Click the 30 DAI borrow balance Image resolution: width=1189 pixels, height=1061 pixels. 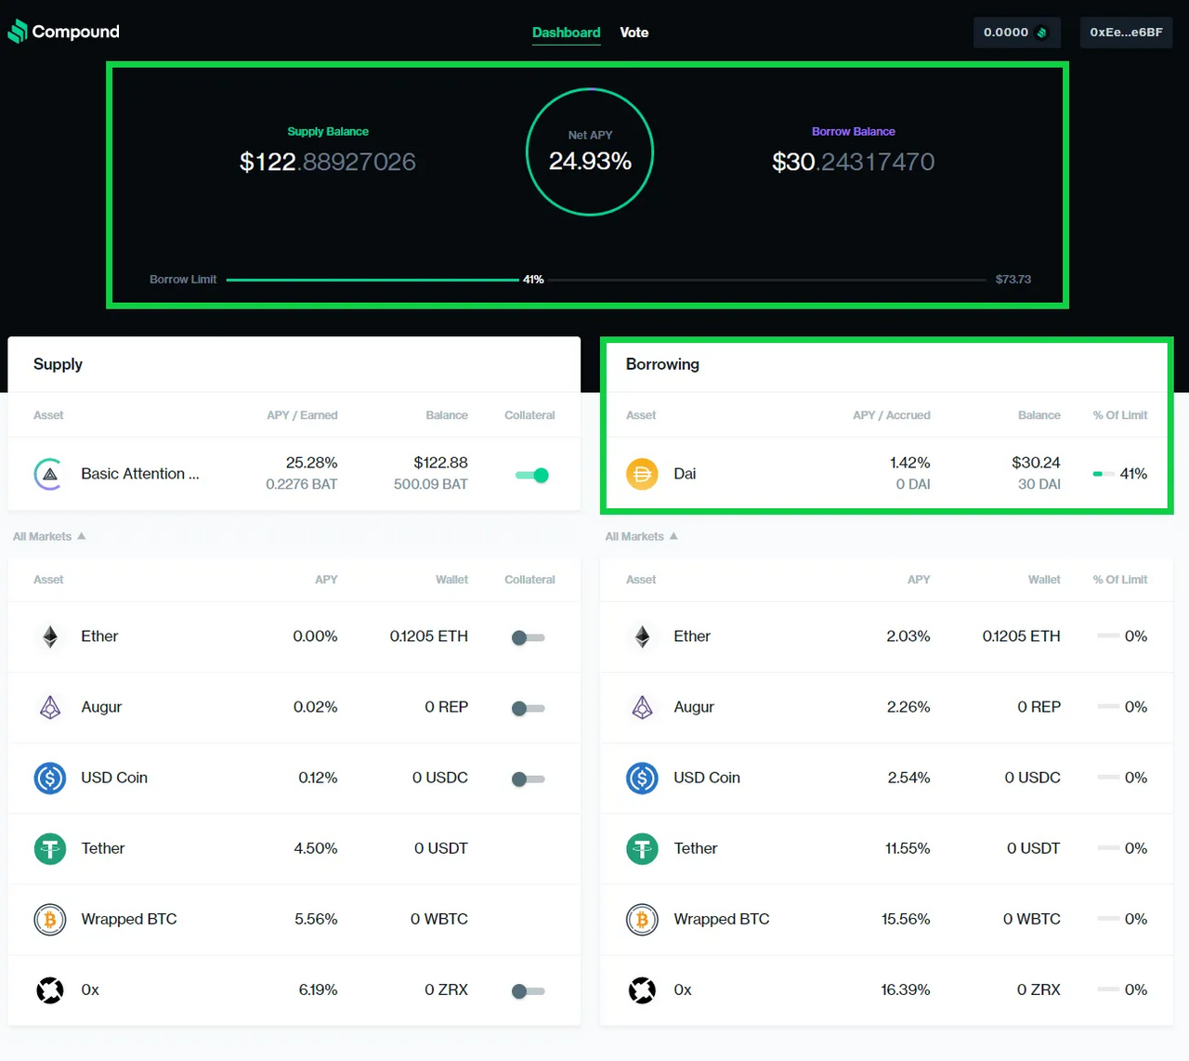click(x=1039, y=484)
